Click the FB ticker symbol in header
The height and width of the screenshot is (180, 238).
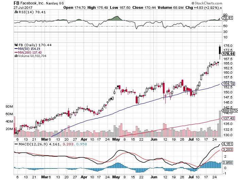(x=16, y=2)
